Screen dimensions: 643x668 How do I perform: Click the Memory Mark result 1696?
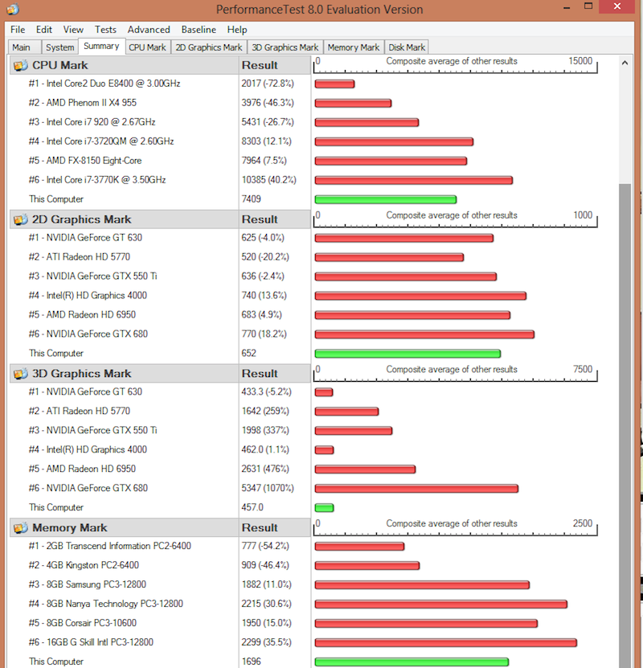pyautogui.click(x=252, y=662)
